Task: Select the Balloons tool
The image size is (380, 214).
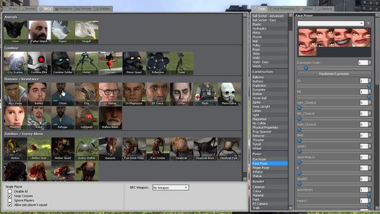Action: (270, 77)
